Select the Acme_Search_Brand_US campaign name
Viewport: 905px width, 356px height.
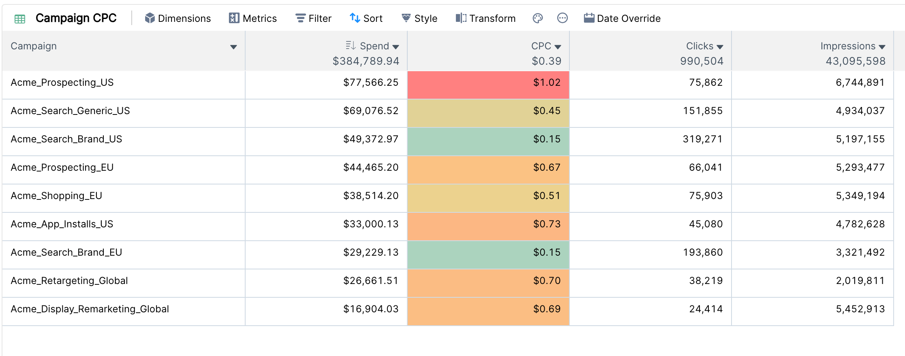coord(66,139)
